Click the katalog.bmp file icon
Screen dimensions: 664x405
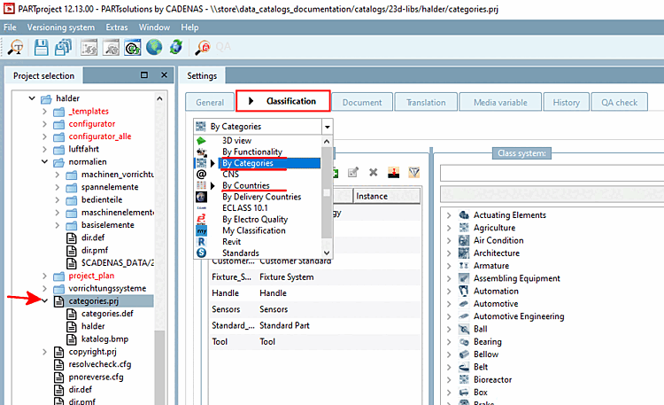pyautogui.click(x=71, y=339)
